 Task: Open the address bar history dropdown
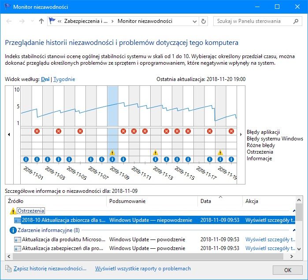(194, 22)
